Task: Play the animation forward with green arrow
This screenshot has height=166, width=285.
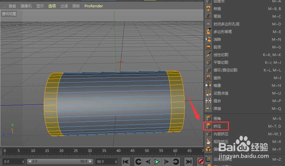Action: (157, 161)
